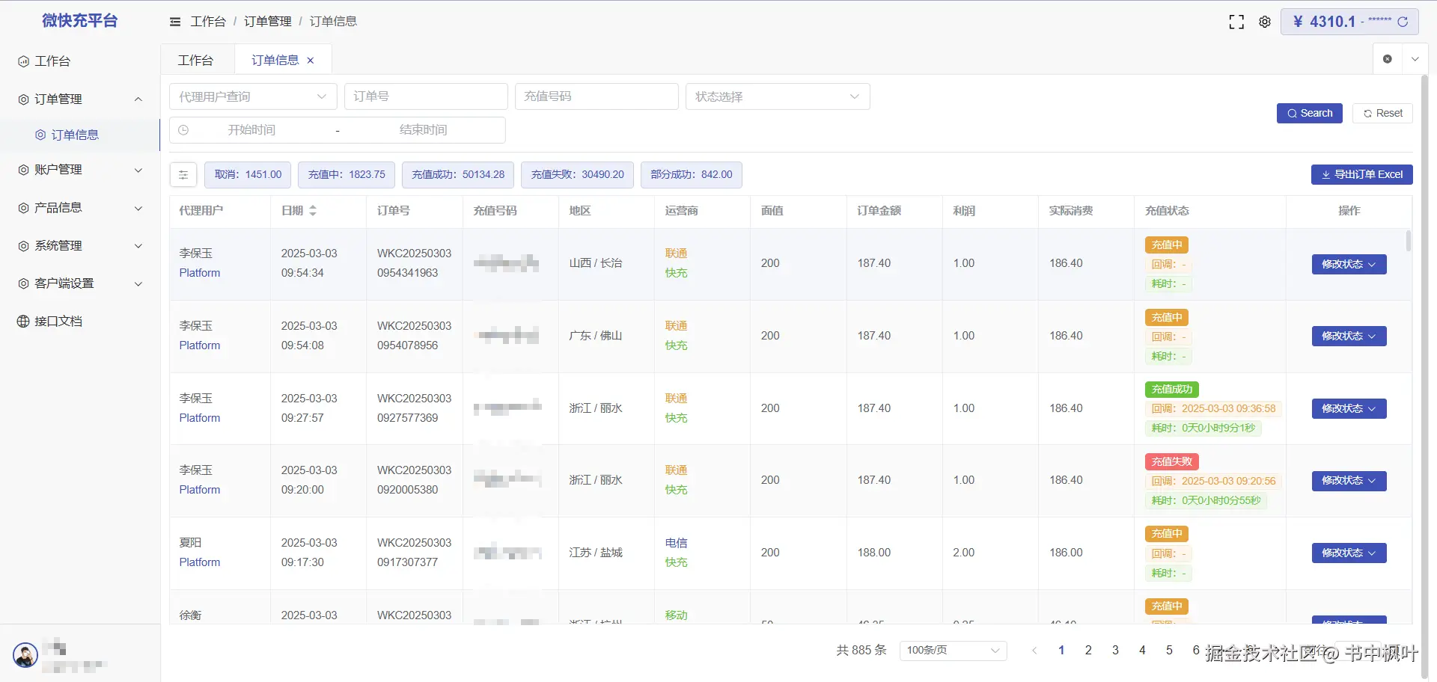Viewport: 1437px width, 682px height.
Task: Click the table's vertical scrollbar thumb
Action: [1409, 241]
